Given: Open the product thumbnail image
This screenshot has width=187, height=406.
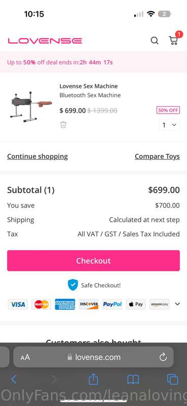Looking at the screenshot, I should point(31,107).
